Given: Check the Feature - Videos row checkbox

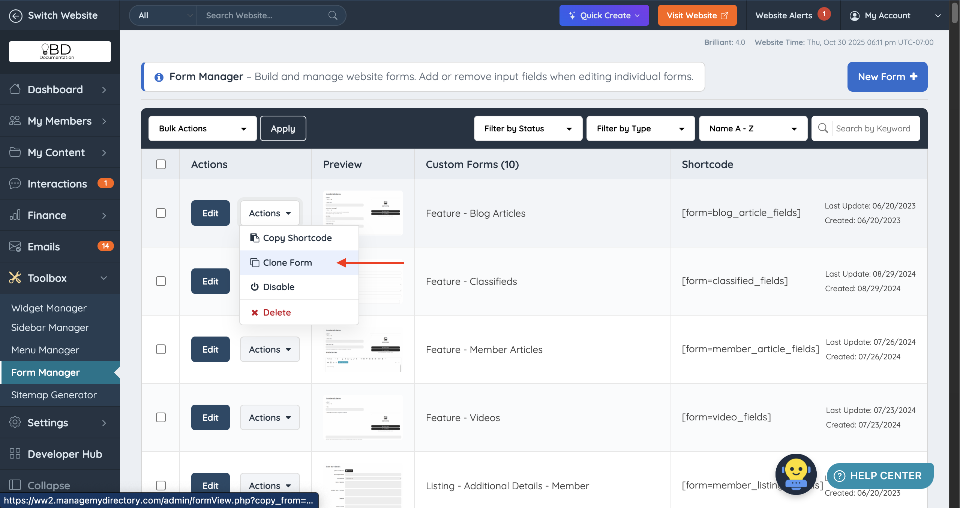Looking at the screenshot, I should (161, 417).
